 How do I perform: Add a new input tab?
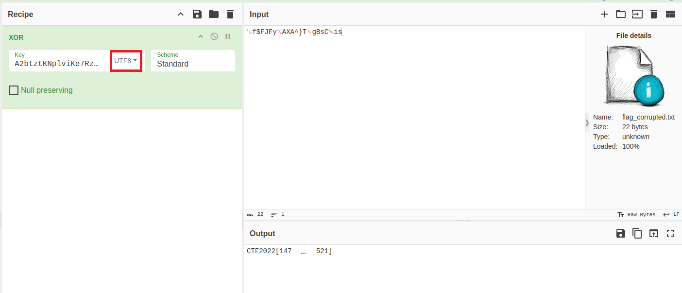coord(604,14)
